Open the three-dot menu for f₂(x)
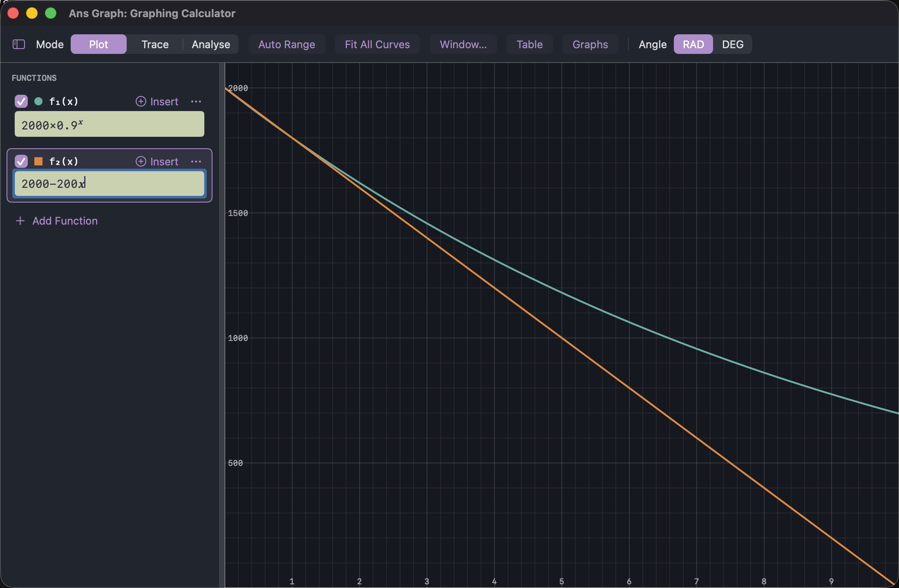 pos(196,161)
